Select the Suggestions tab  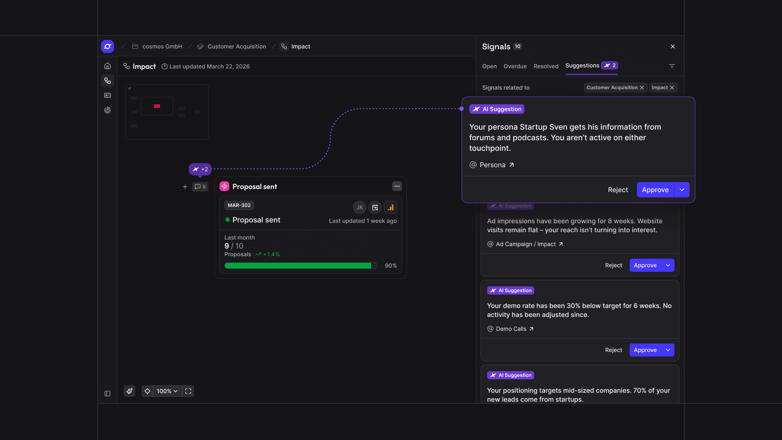point(591,66)
